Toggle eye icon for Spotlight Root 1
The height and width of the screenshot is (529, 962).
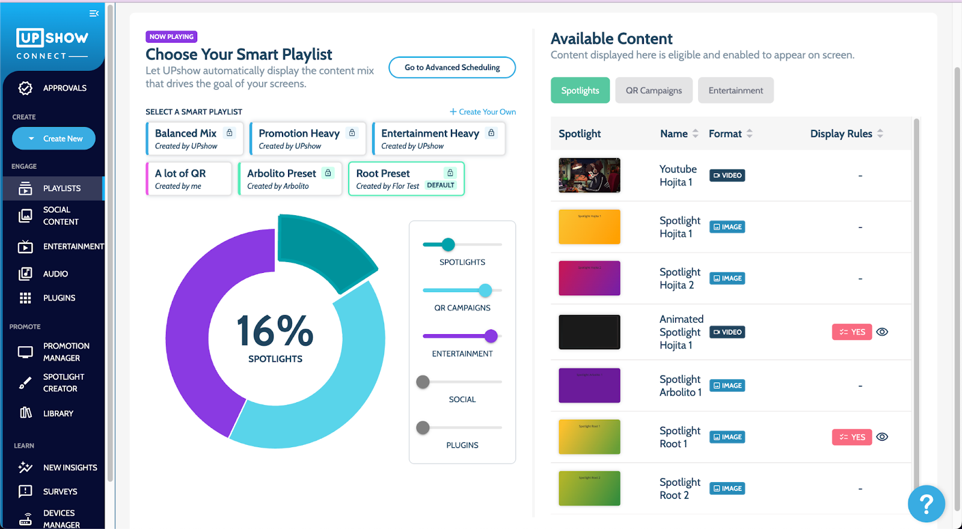pyautogui.click(x=882, y=437)
